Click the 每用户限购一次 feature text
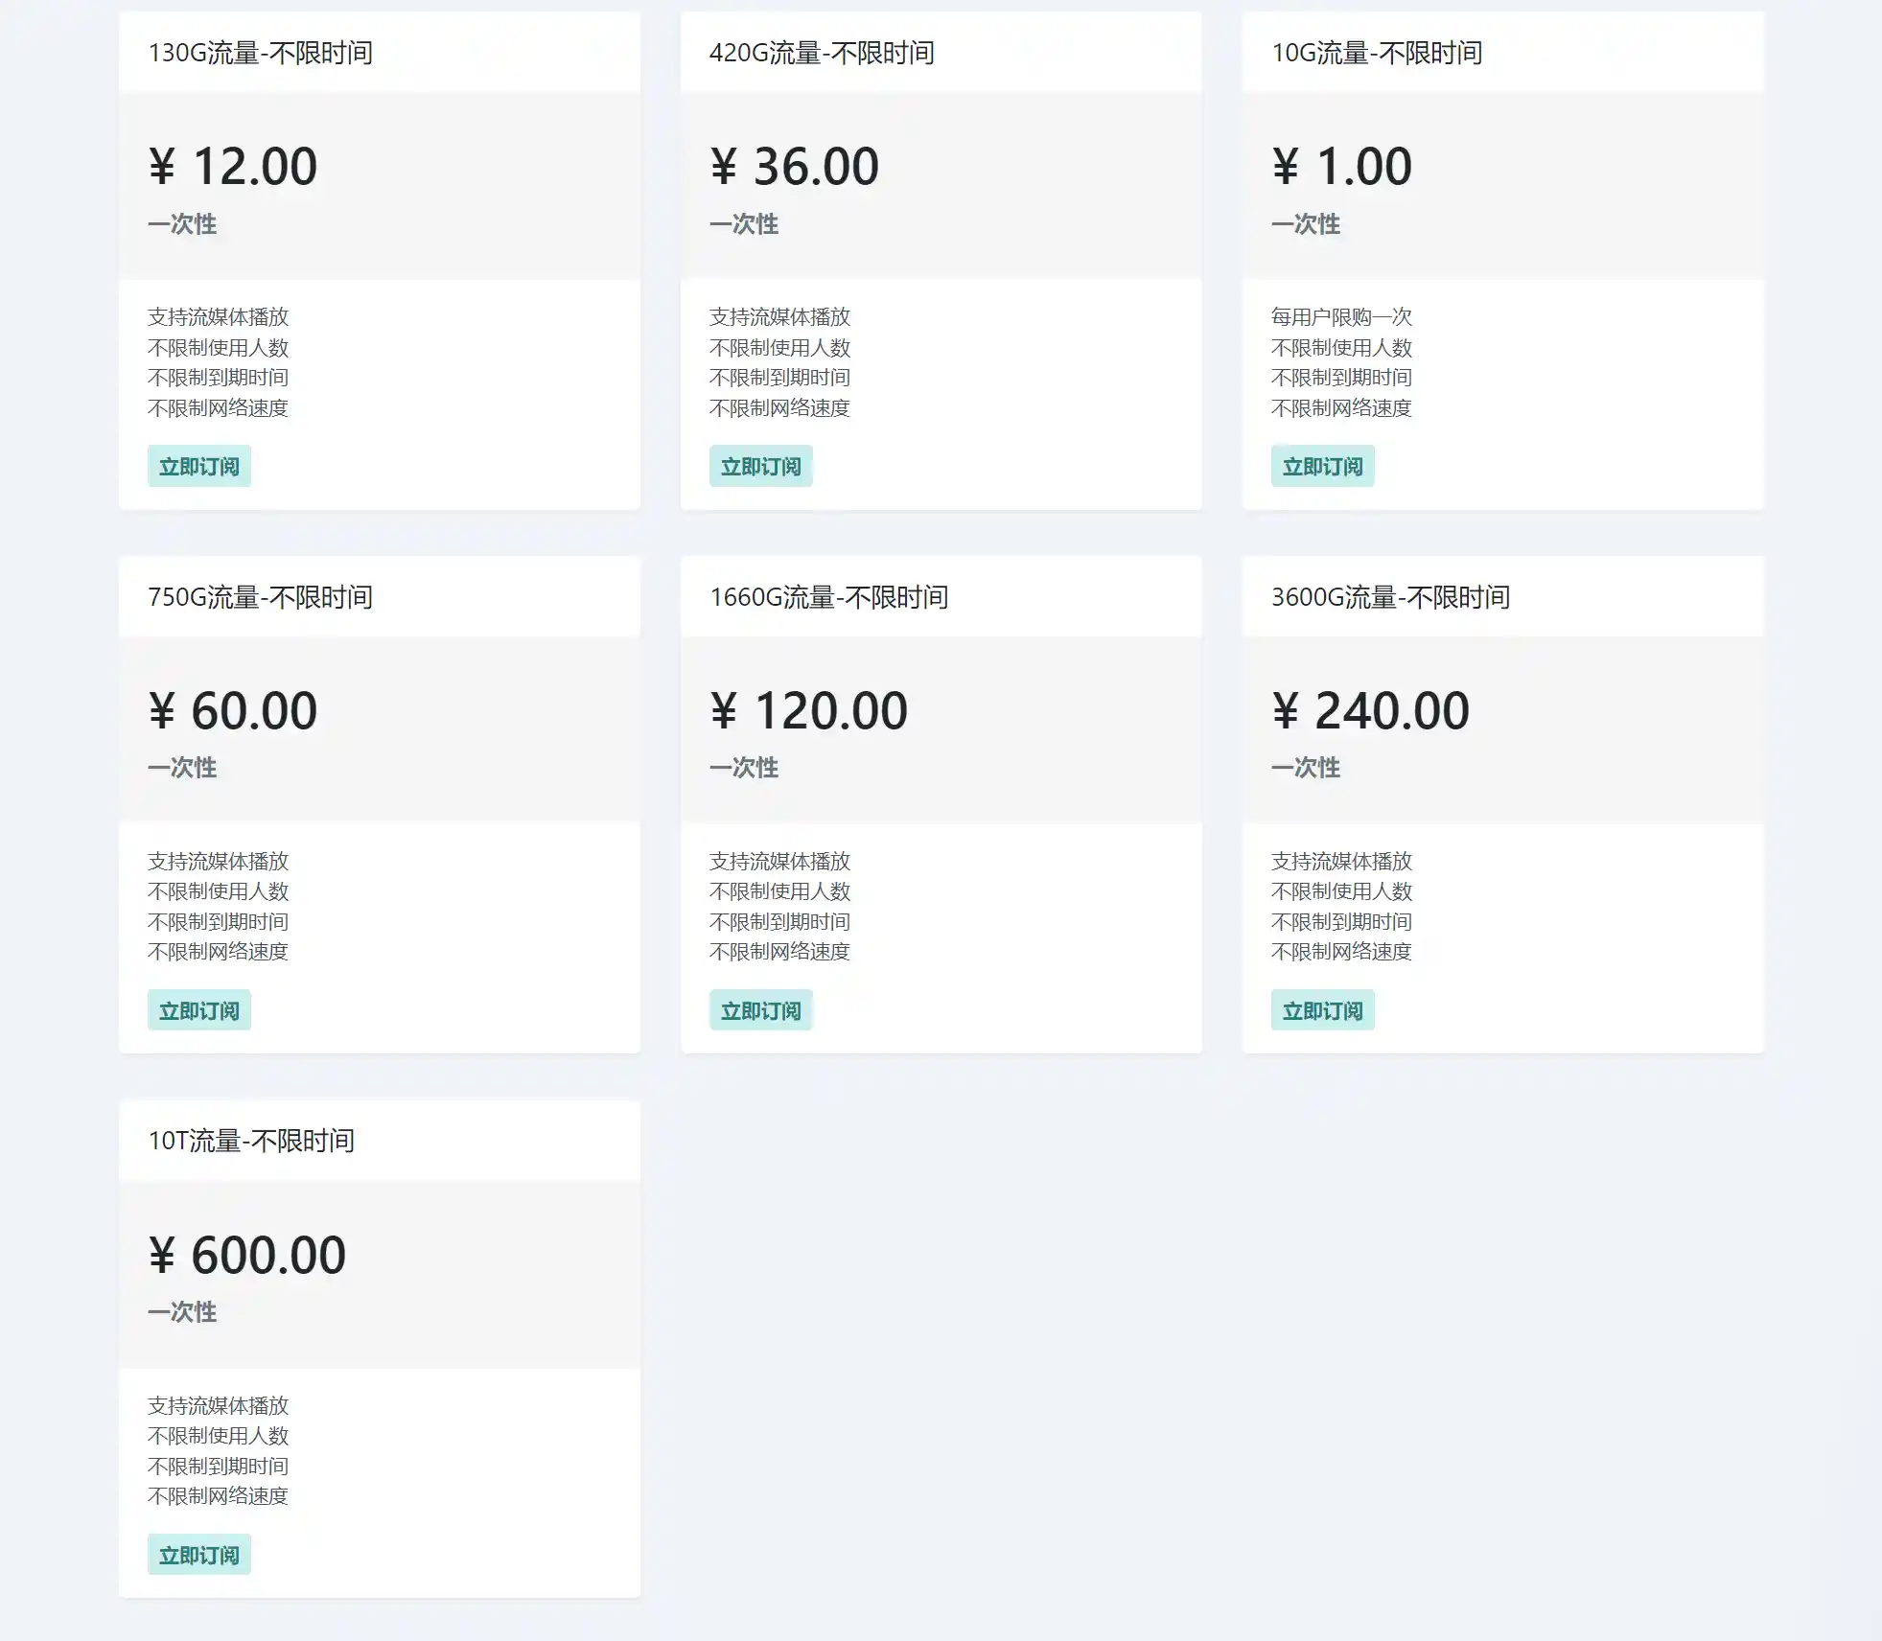Viewport: 1882px width, 1641px height. (x=1341, y=317)
